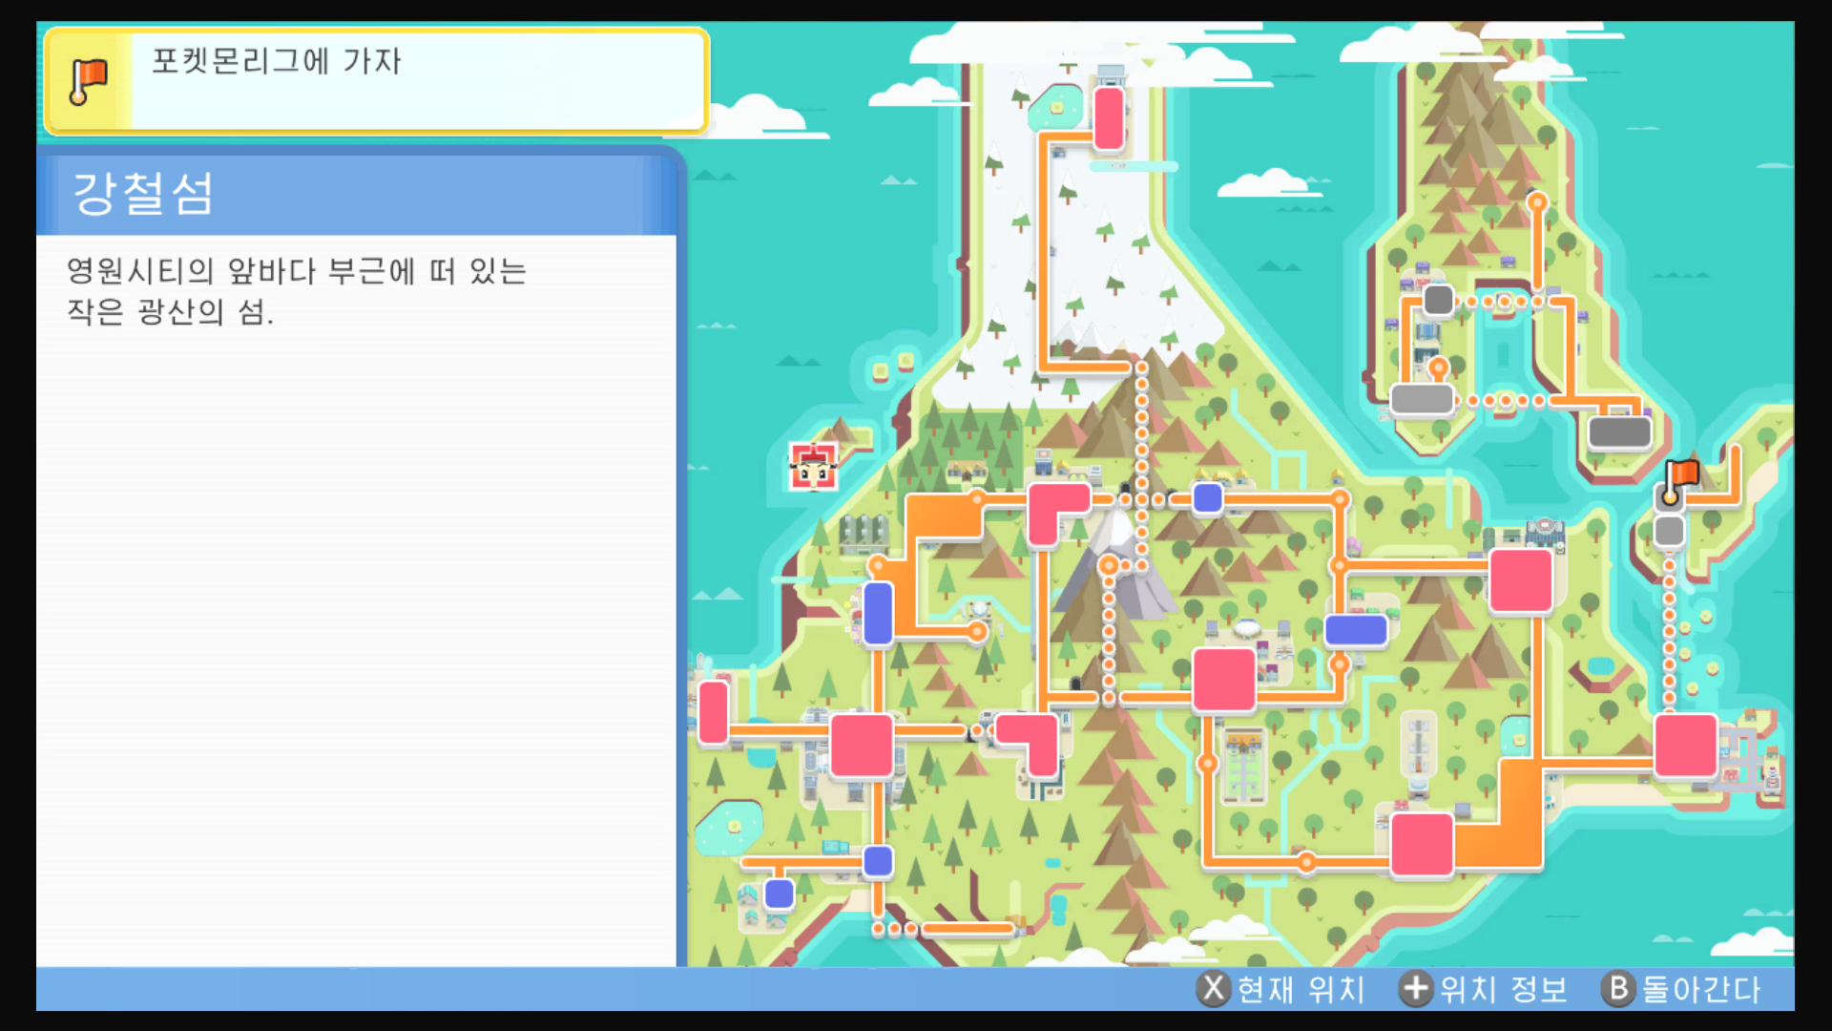Click the + 위치 정보 button hint
Image resolution: width=1832 pixels, height=1031 pixels.
(1484, 989)
